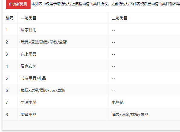Select the 玩具/模型/动漫/早教/益智 category cell

pyautogui.click(x=63, y=42)
